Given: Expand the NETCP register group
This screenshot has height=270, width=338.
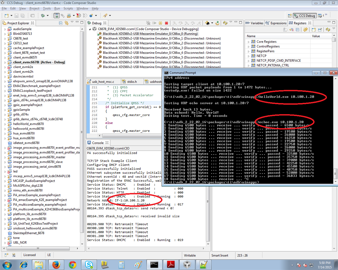Looking at the screenshot, I should pyautogui.click(x=249, y=56).
